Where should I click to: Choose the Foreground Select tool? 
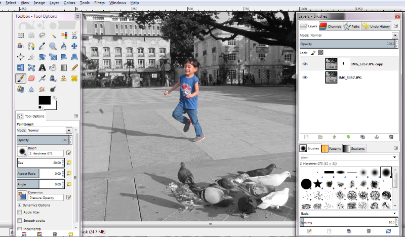point(21,46)
